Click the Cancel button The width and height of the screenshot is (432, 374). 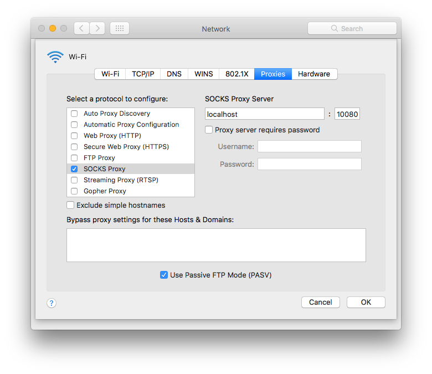[321, 303]
